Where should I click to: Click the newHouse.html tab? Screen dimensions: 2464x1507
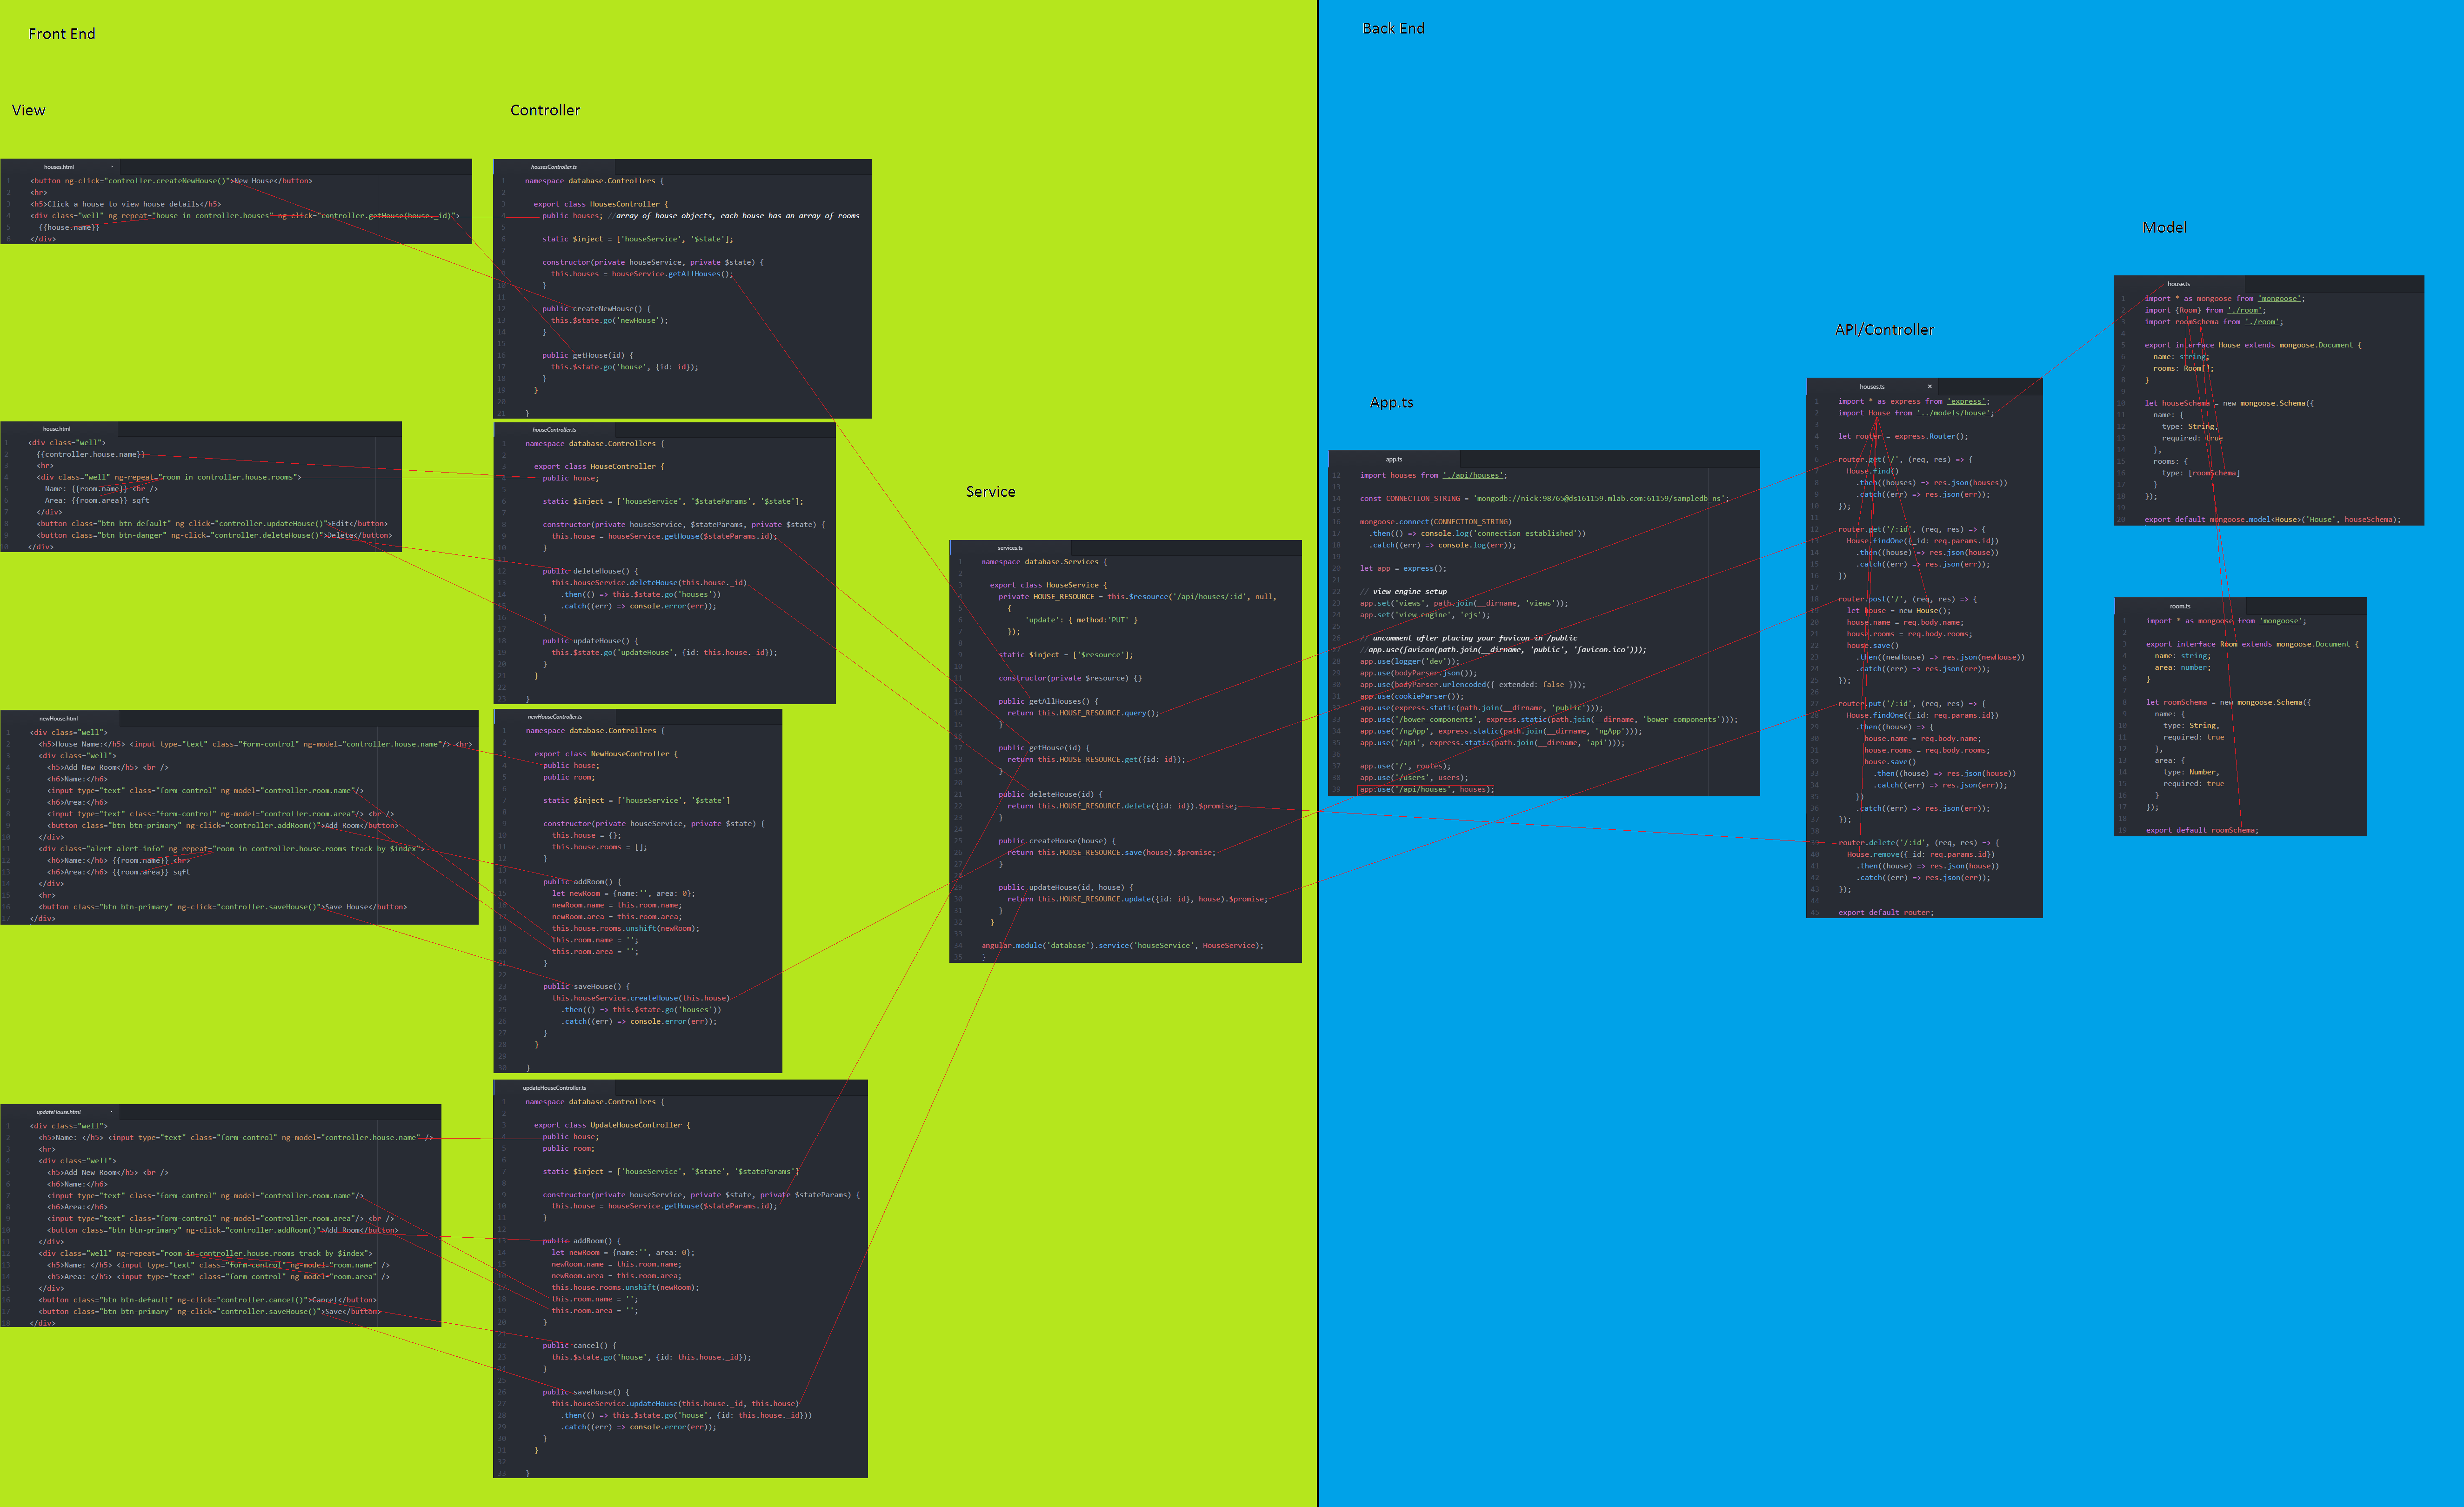click(x=58, y=718)
